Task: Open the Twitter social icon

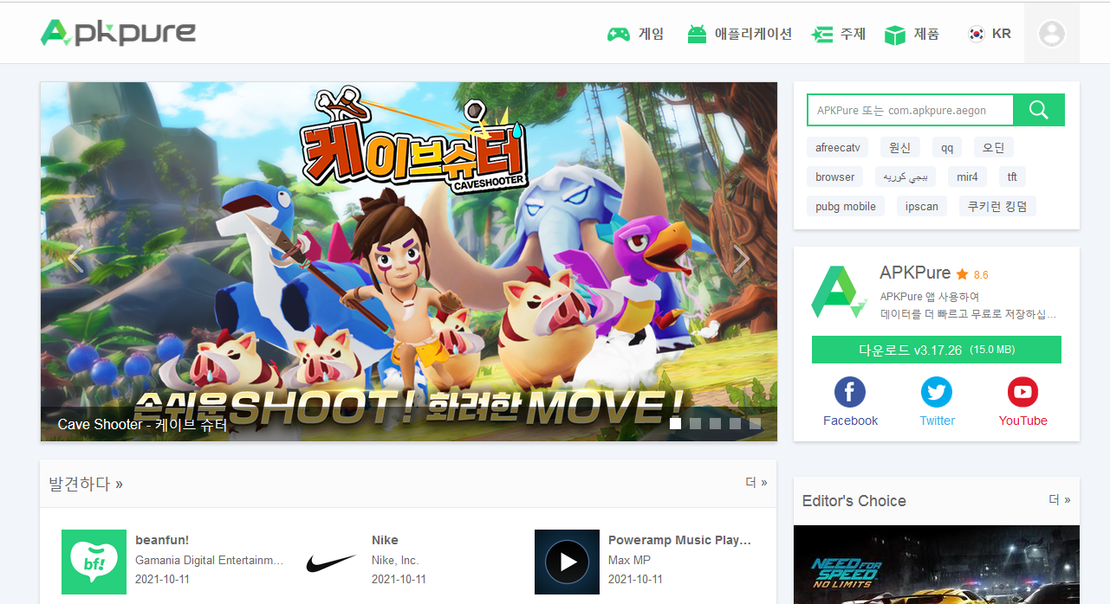Action: [x=937, y=392]
